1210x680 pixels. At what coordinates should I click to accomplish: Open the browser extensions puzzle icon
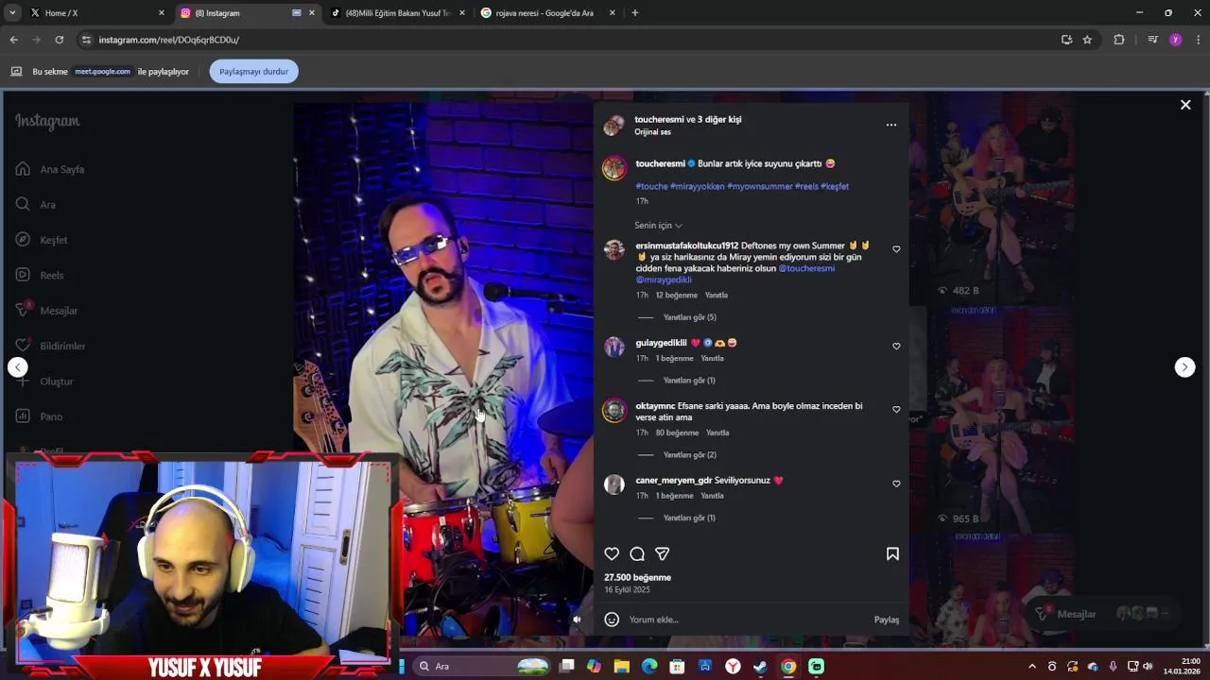[x=1119, y=40]
